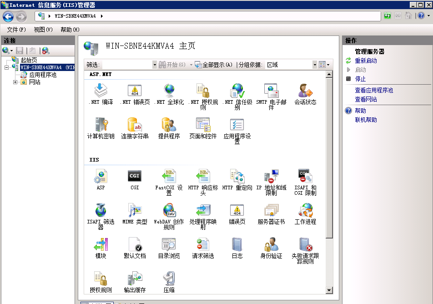
Task: Open the view mode dropdown button
Action: point(324,65)
